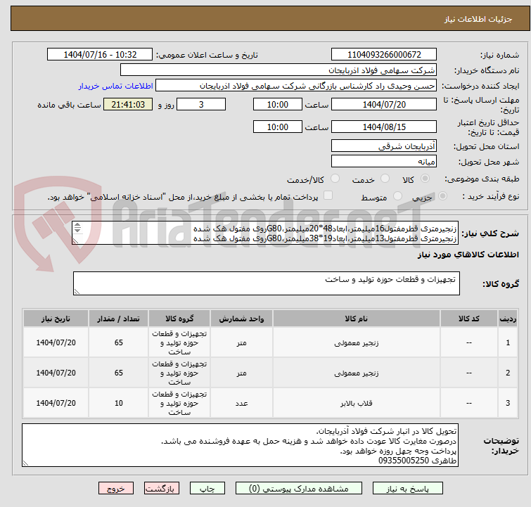The image size is (531, 507).
Task: Click the delivery city میانه field
Action: point(384,161)
